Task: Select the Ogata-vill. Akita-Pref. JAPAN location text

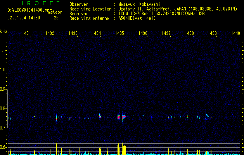Action: point(152,9)
